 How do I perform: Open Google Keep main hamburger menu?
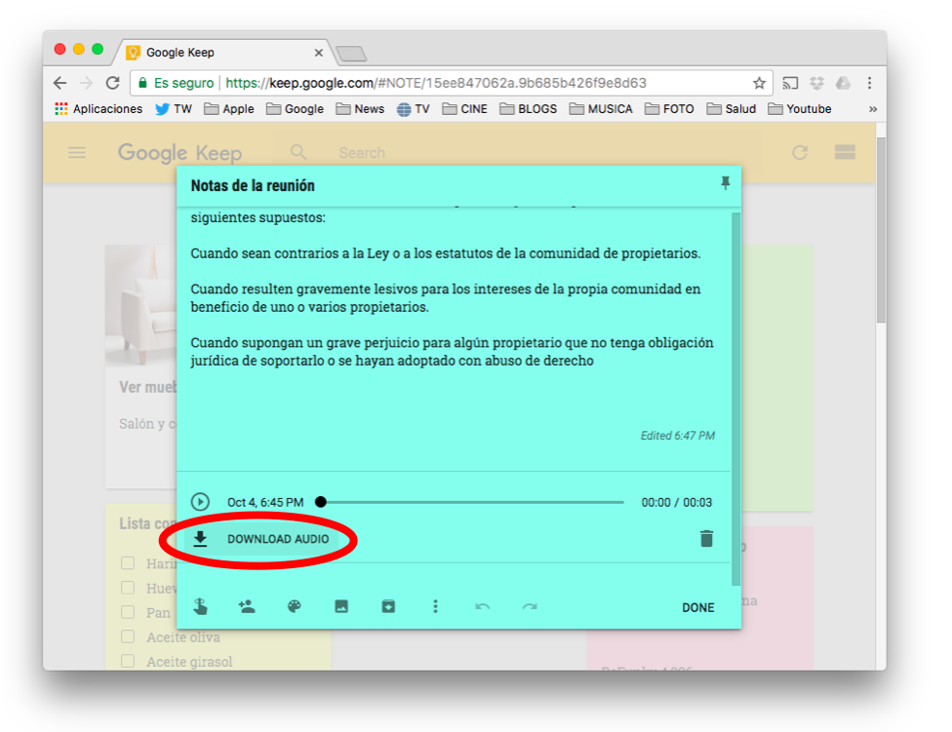[x=76, y=153]
